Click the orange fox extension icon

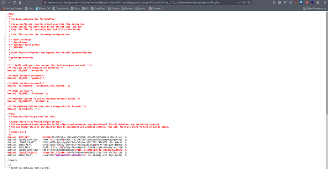(x=306, y=2)
